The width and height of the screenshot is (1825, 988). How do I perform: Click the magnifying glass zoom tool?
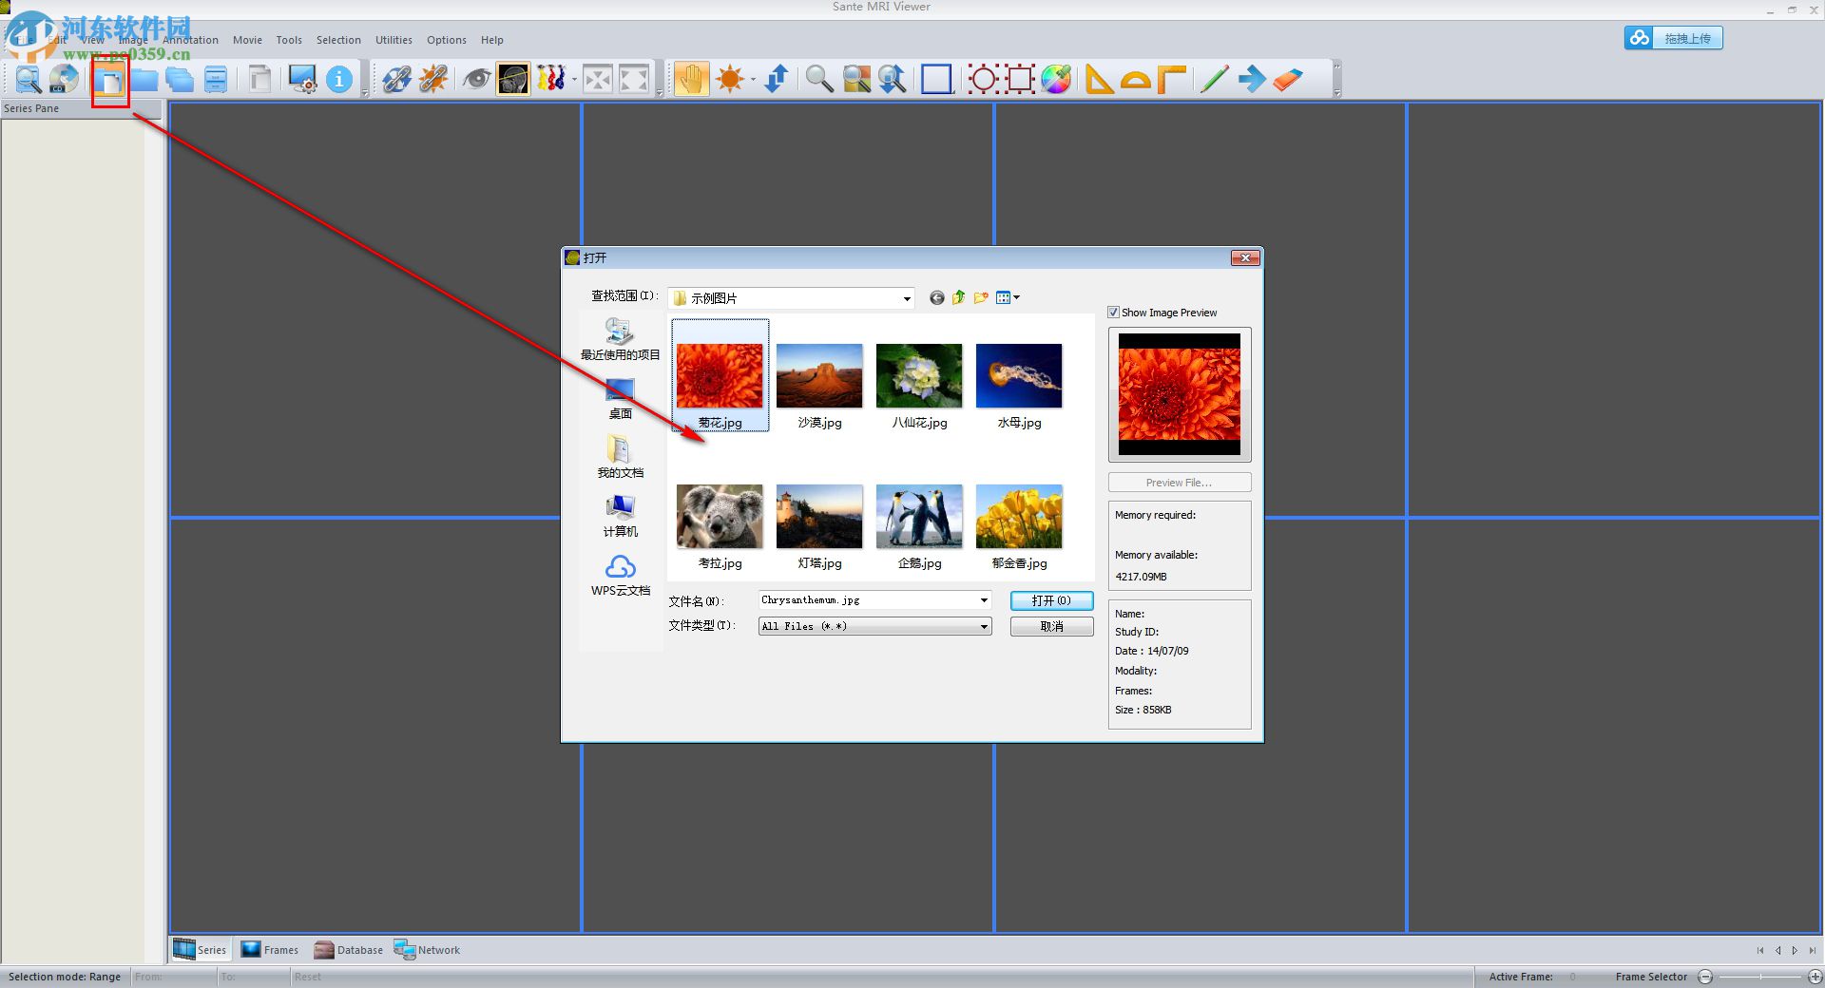819,79
